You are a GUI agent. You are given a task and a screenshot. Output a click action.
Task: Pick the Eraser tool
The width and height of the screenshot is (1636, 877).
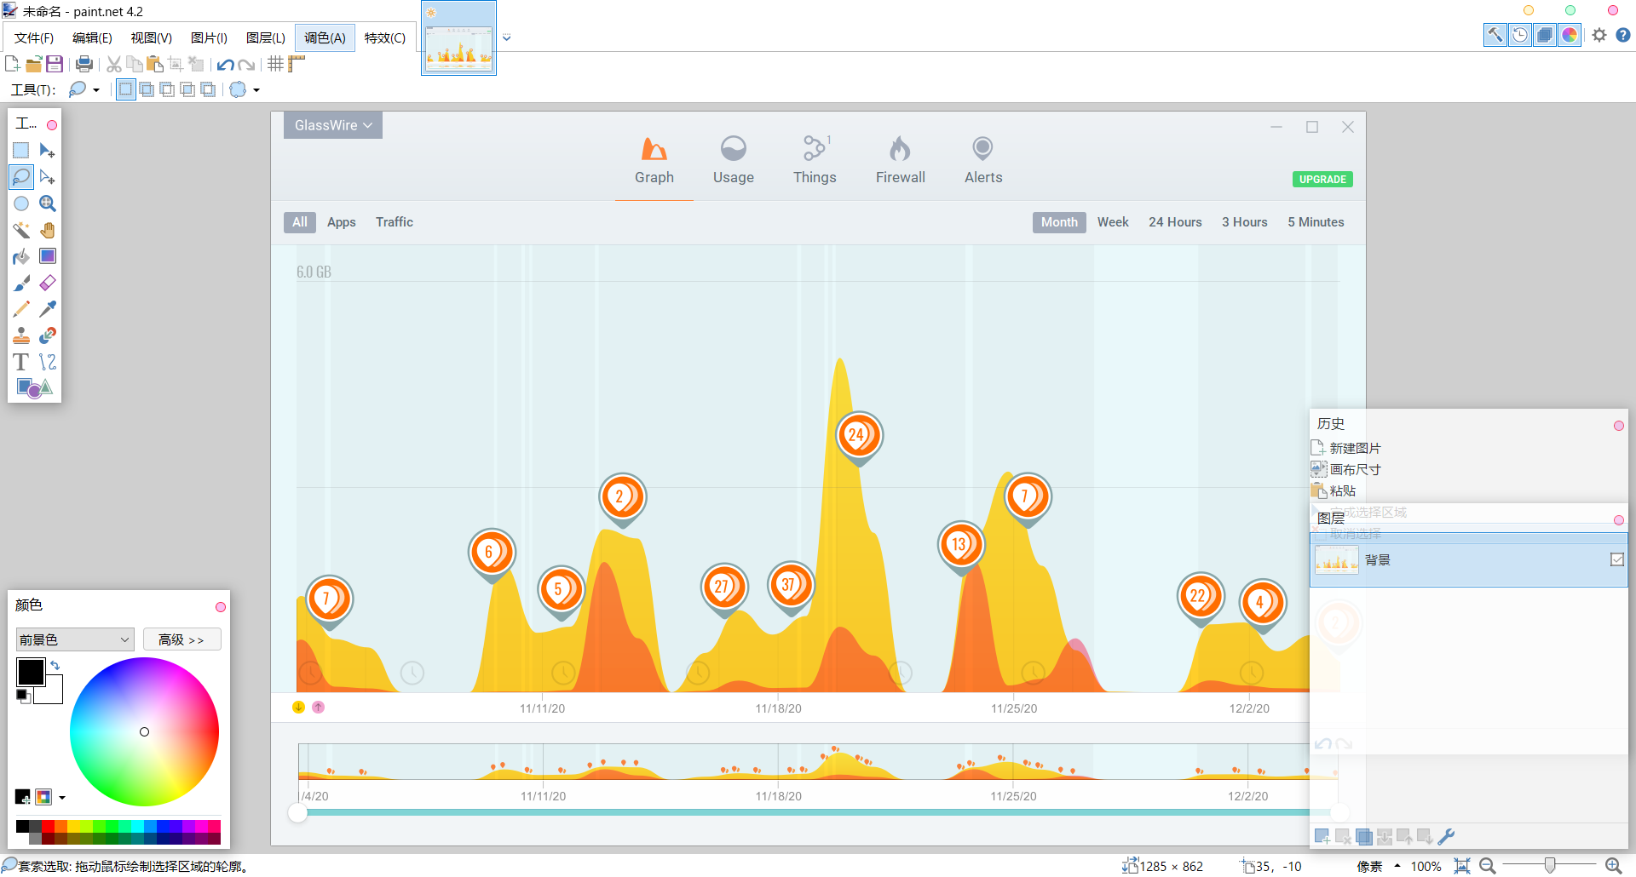coord(48,283)
